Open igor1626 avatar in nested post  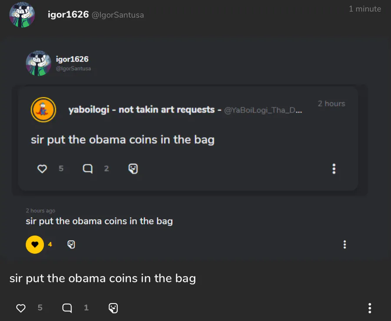click(38, 63)
